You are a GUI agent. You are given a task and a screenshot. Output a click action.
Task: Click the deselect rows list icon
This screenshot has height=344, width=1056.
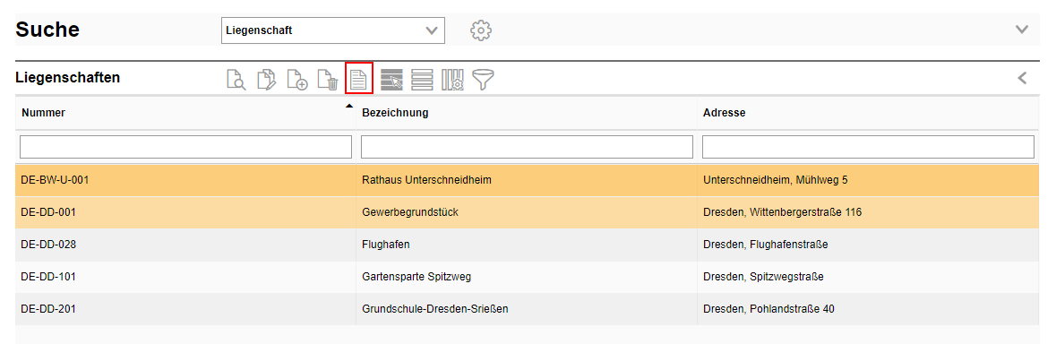click(x=422, y=80)
